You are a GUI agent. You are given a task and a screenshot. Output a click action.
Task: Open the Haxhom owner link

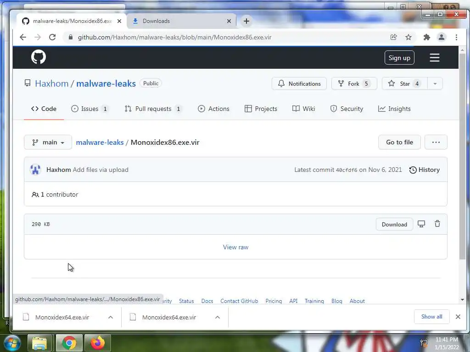pos(51,83)
